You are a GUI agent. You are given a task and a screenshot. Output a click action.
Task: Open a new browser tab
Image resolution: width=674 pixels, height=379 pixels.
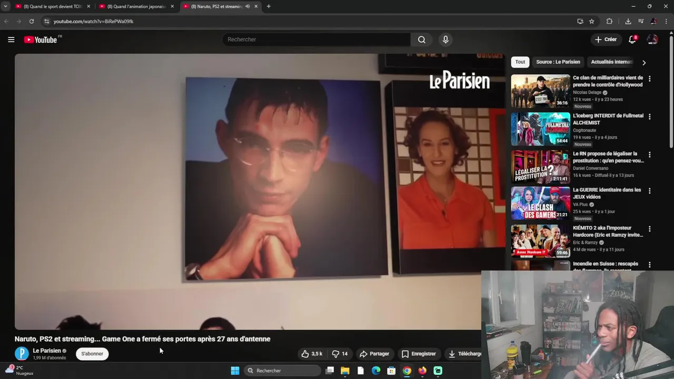click(x=269, y=6)
